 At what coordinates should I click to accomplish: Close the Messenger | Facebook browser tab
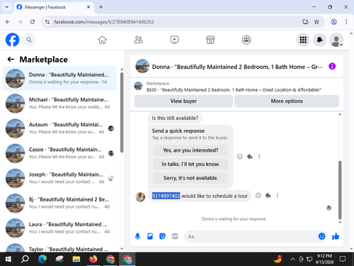[88, 7]
